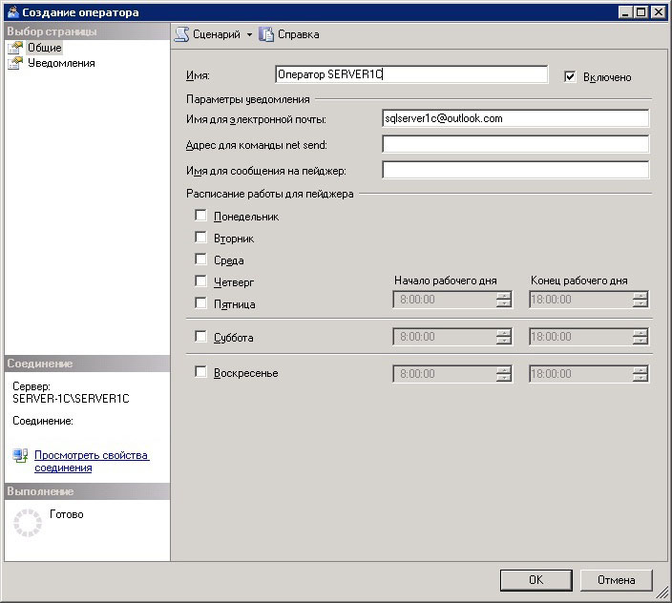Select the Общие page icon
Image resolution: width=672 pixels, height=603 pixels.
click(x=14, y=48)
